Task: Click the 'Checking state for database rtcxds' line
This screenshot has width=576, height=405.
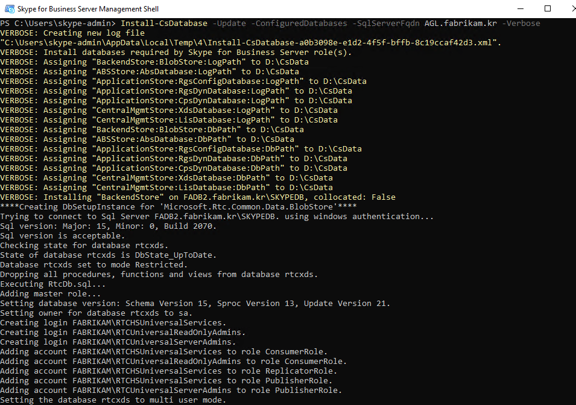Action: [84, 245]
